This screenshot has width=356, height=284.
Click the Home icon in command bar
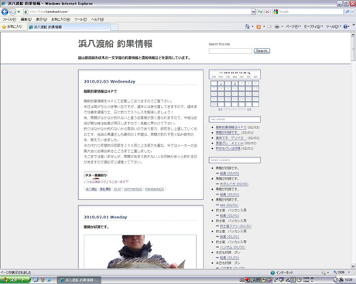(x=248, y=27)
